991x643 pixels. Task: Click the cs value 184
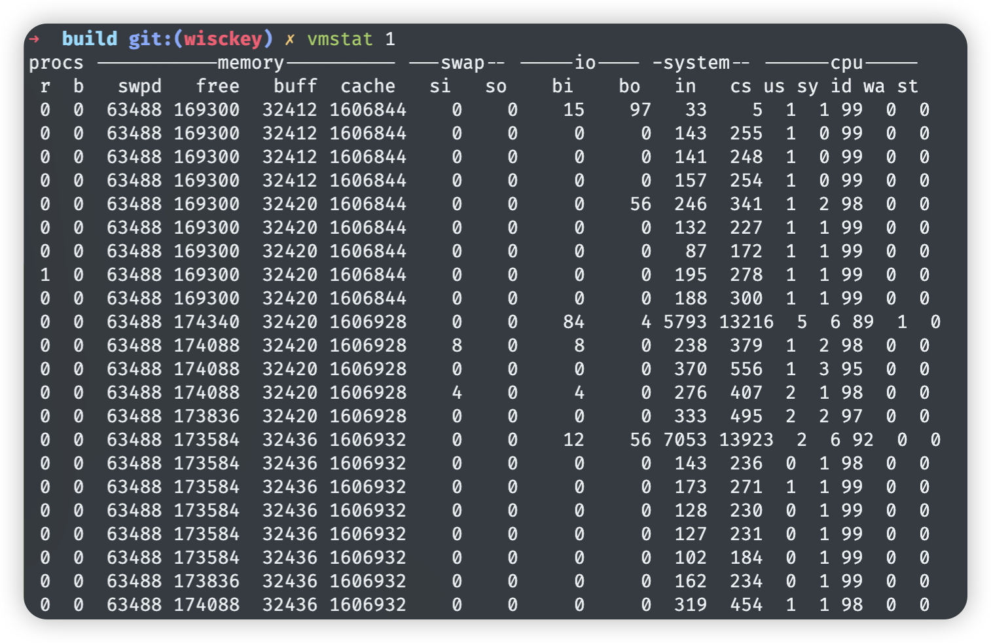tap(746, 558)
